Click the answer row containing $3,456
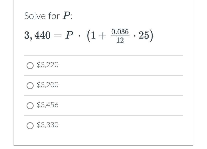The height and width of the screenshot is (149, 207). point(103,105)
